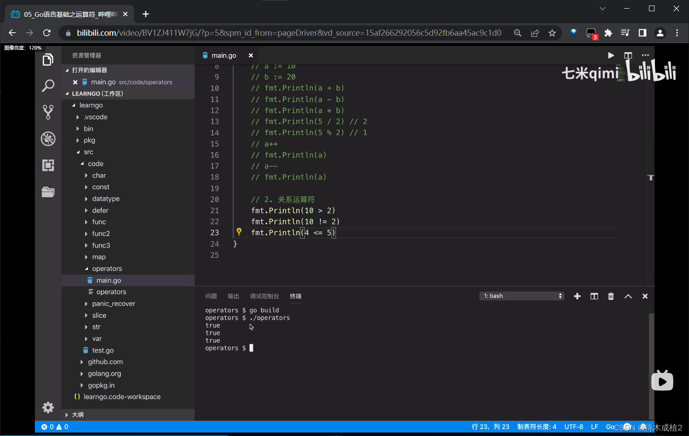Open Source Control view icon

point(48,112)
